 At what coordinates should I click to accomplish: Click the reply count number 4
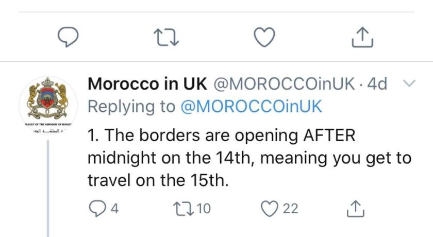click(114, 209)
